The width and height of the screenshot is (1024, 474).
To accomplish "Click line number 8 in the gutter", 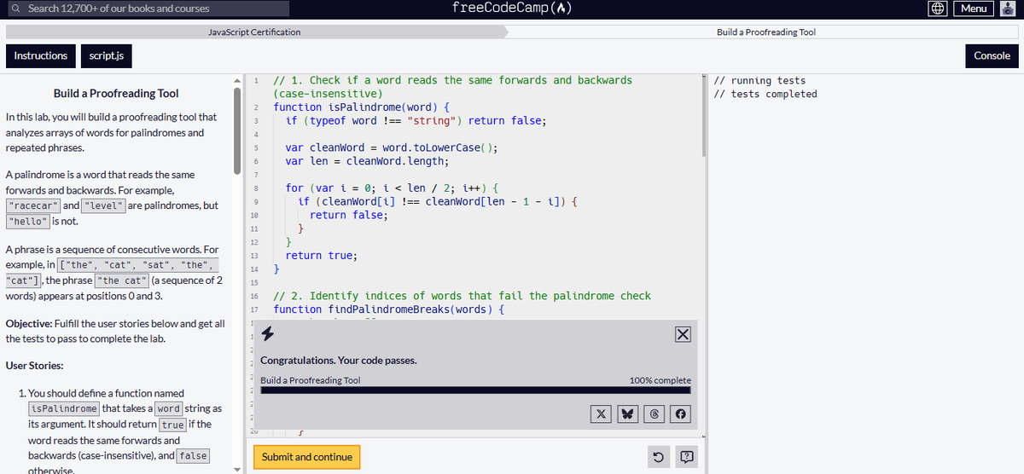I will 256,188.
